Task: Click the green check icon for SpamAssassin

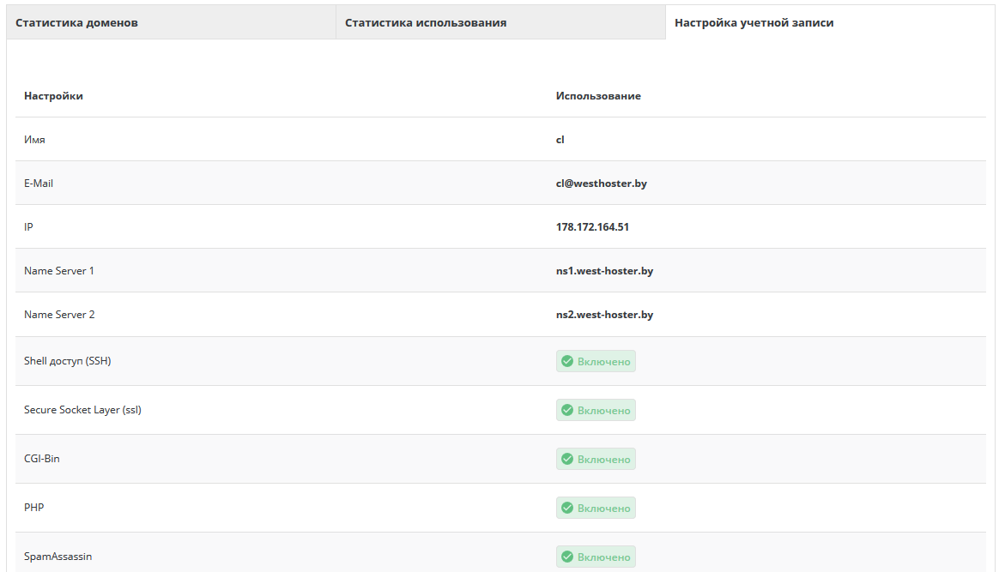Action: (567, 557)
